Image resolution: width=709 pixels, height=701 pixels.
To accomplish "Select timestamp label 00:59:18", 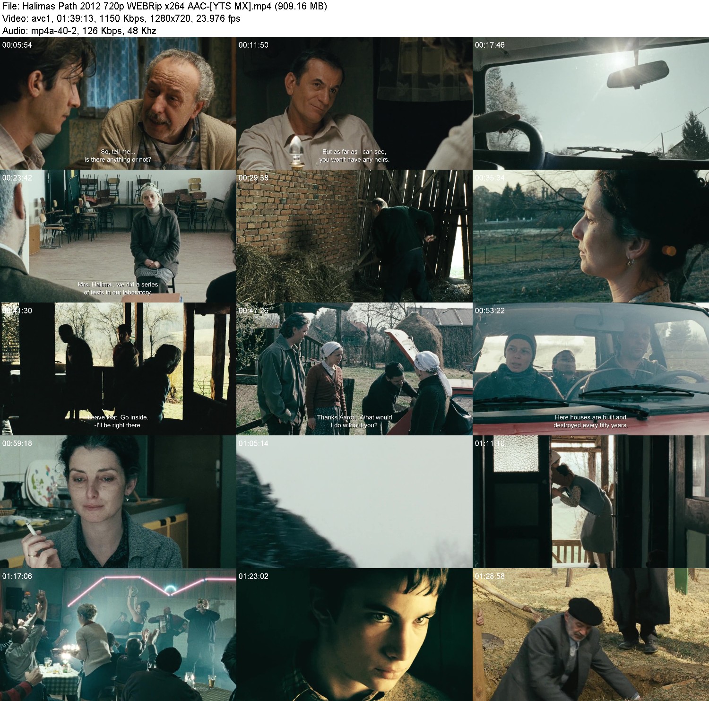I will pos(17,443).
